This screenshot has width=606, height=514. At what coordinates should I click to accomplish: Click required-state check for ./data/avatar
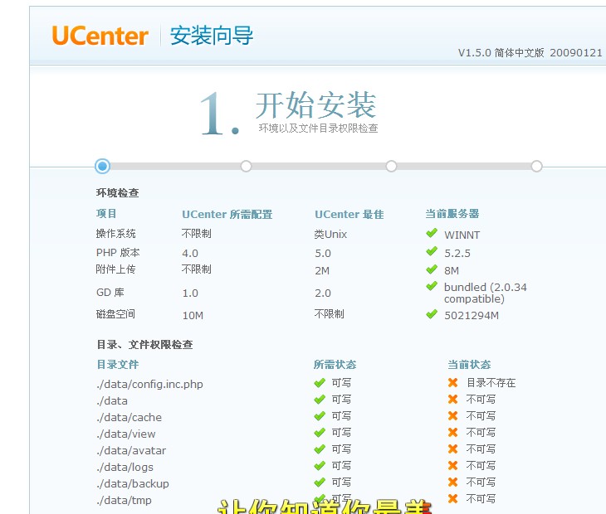320,449
